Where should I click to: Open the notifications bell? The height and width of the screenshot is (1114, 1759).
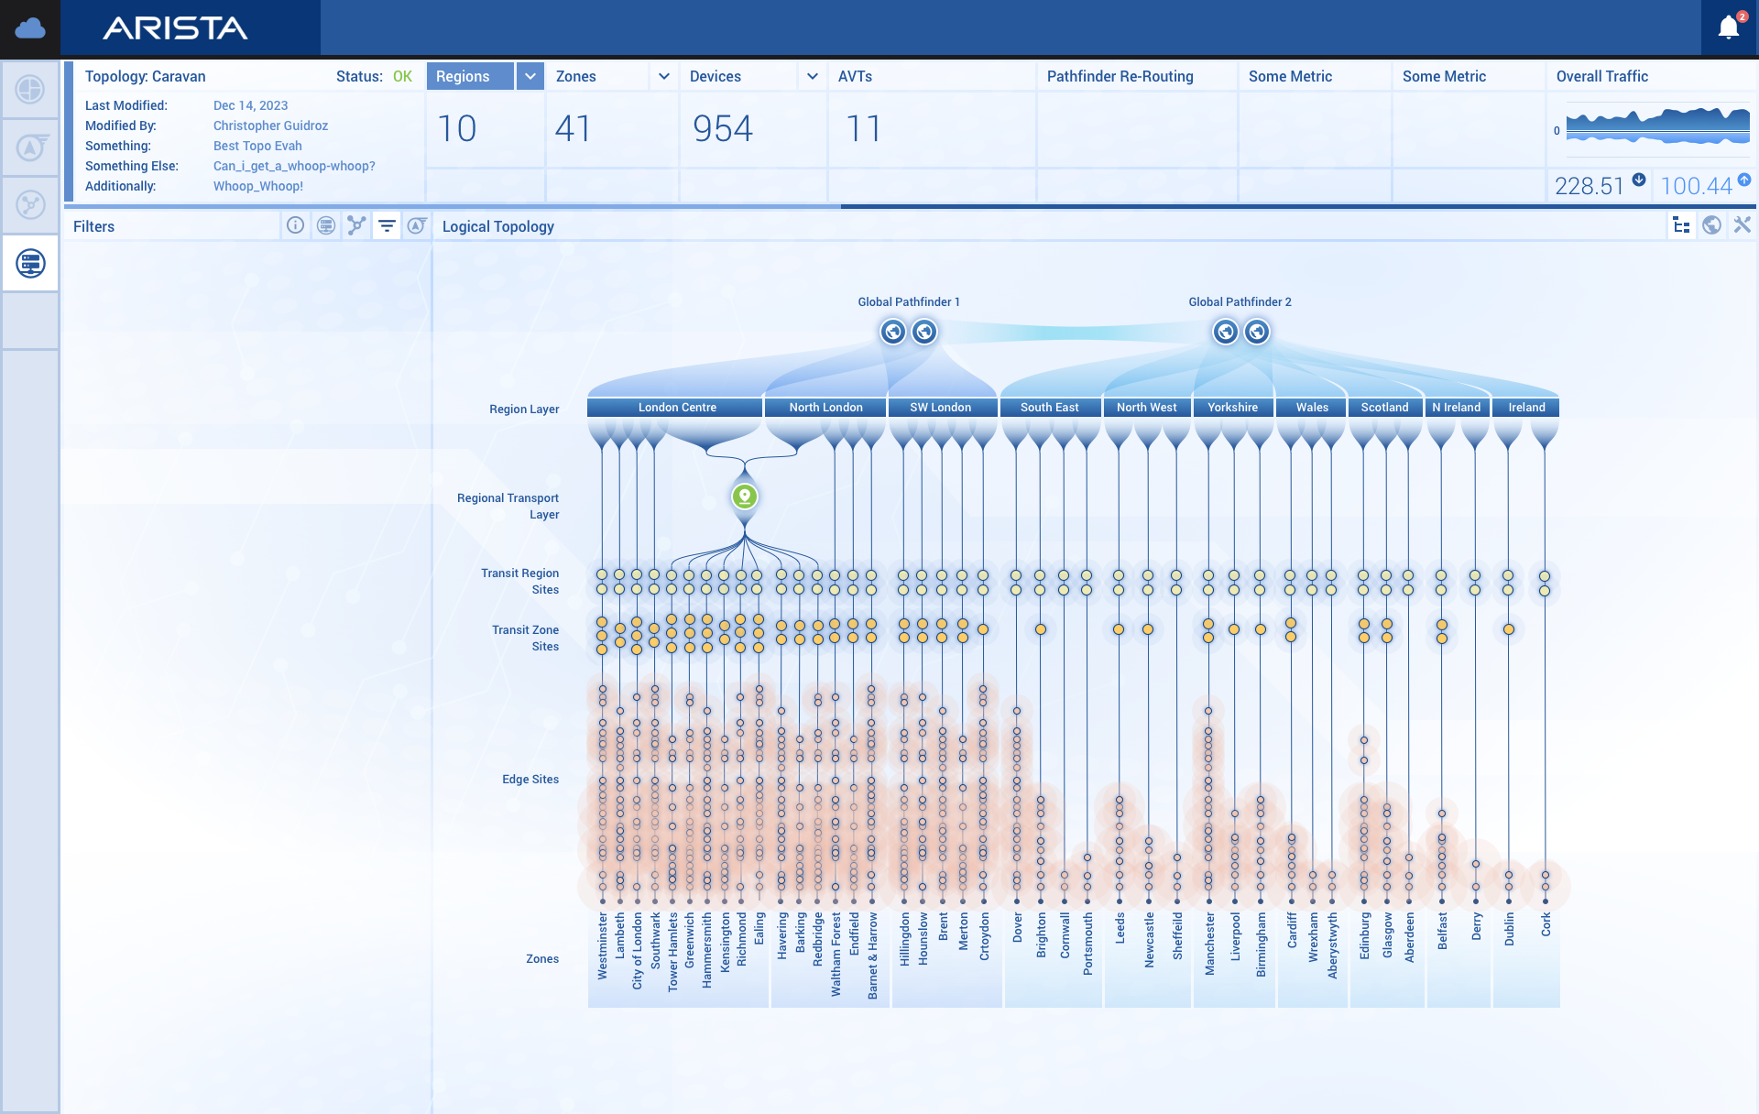click(x=1729, y=27)
